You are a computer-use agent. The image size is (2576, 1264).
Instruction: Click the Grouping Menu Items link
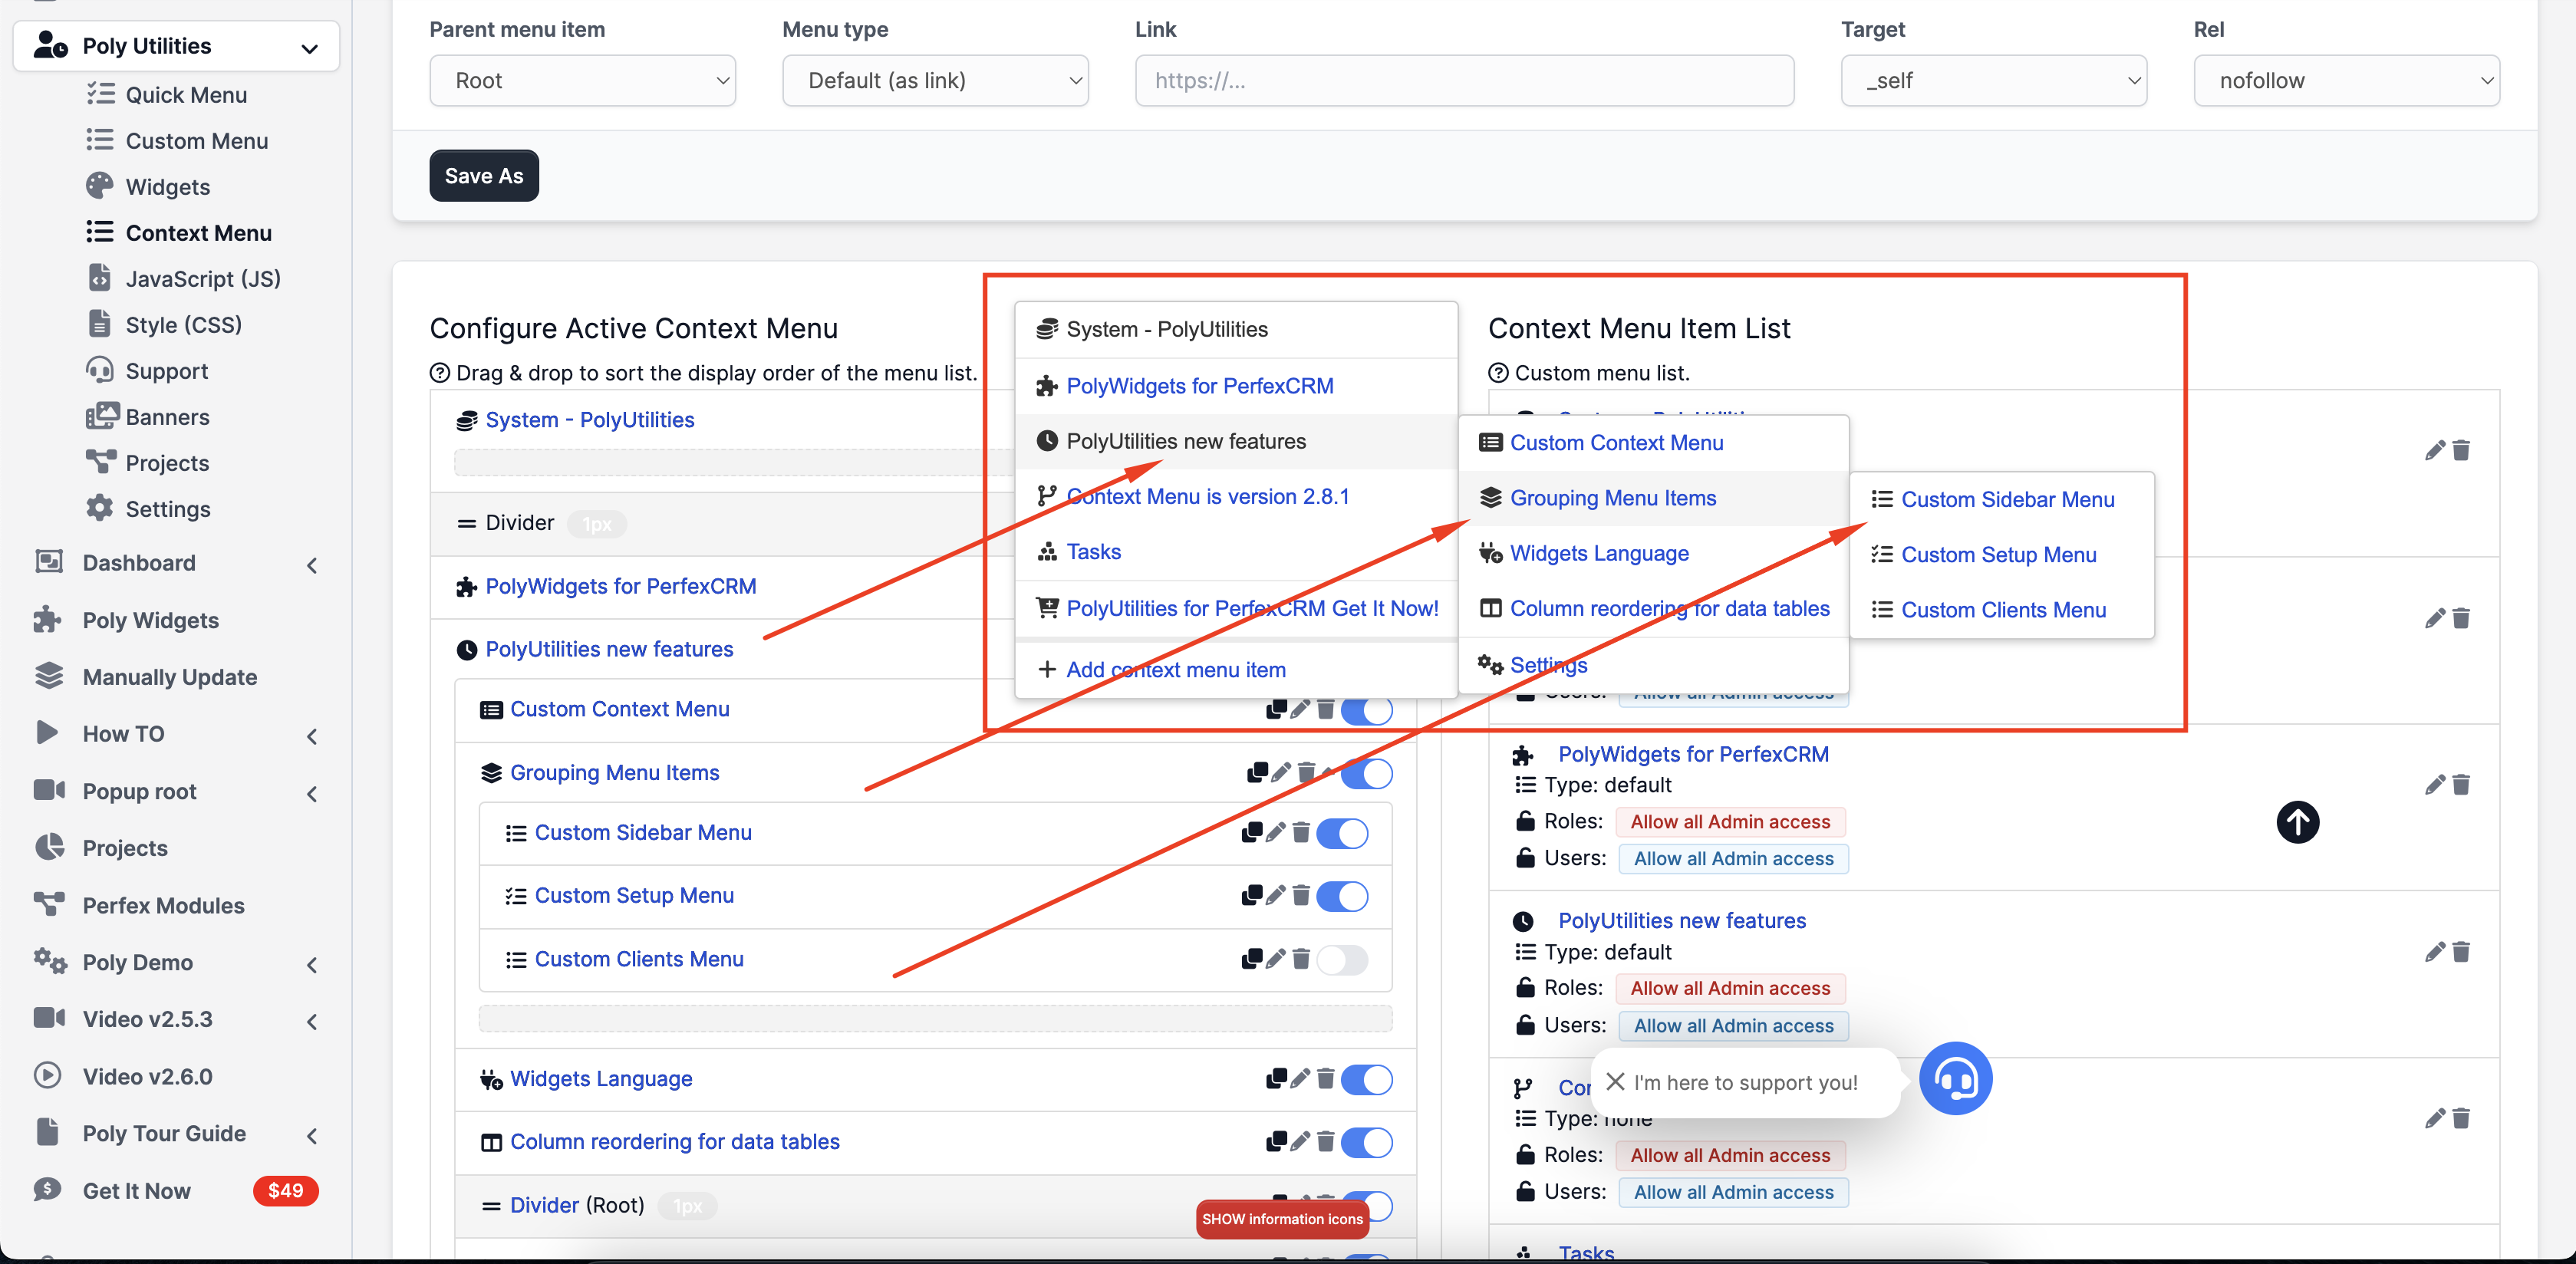pyautogui.click(x=614, y=772)
